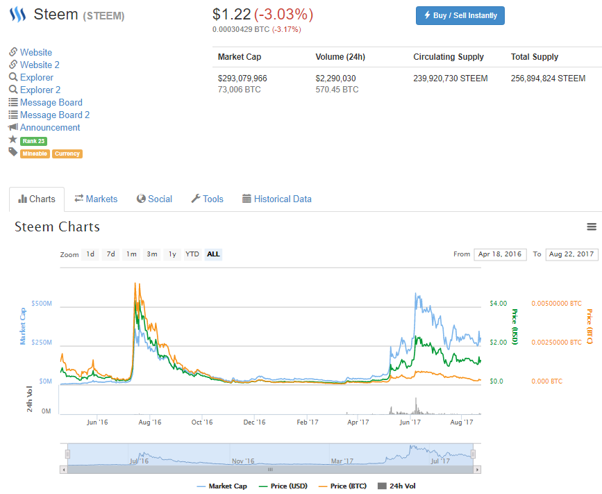Screen dimensions: 602x494
Task: Click the Mineable tag
Action: click(x=35, y=154)
